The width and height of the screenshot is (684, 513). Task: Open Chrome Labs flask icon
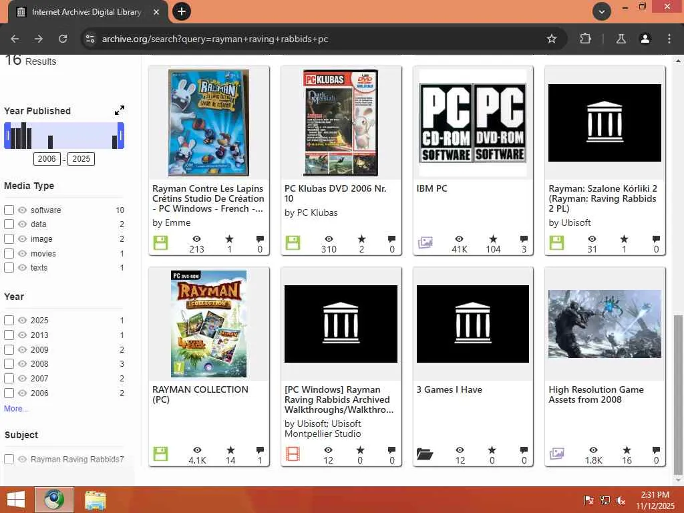[x=621, y=39]
